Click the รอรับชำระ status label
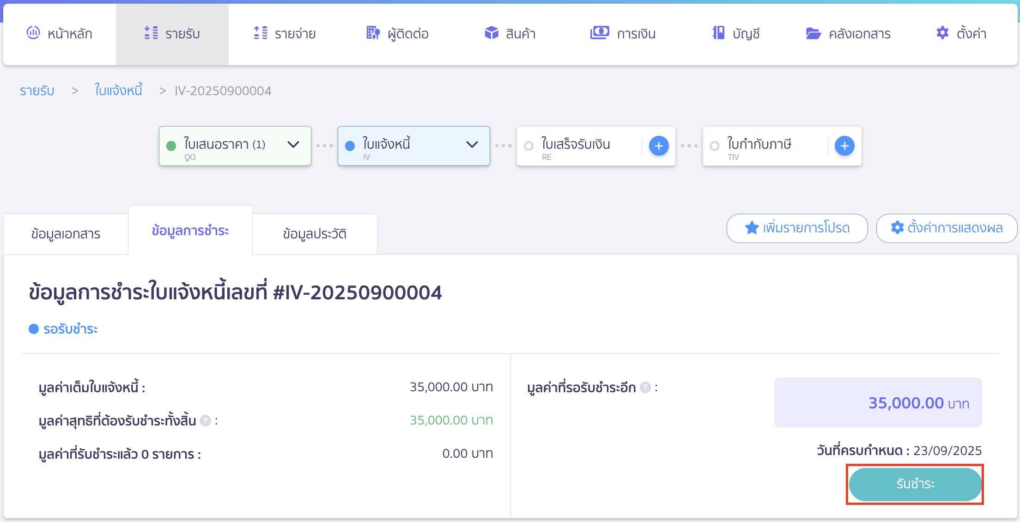This screenshot has width=1020, height=522. point(70,329)
